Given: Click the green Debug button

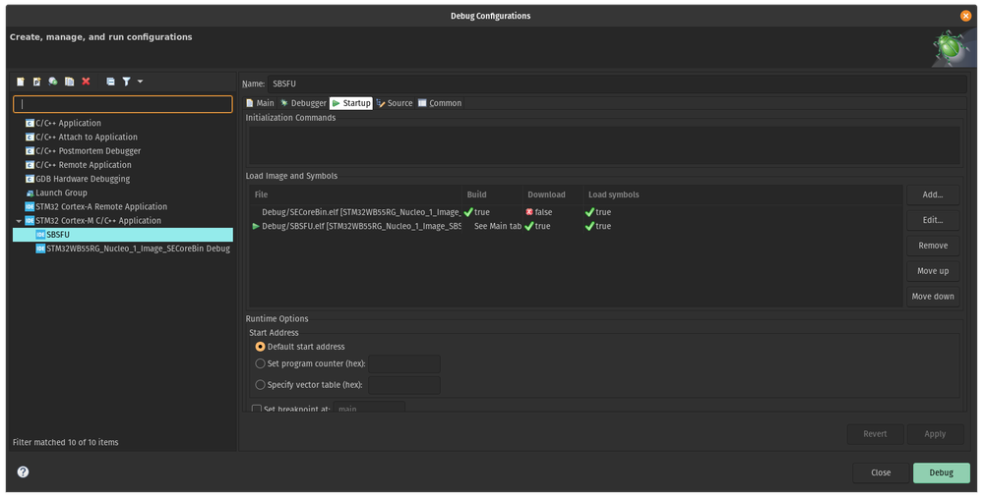Looking at the screenshot, I should pos(941,472).
